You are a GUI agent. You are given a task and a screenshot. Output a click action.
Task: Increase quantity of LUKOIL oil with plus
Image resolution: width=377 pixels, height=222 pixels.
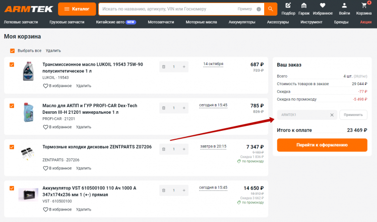click(184, 67)
